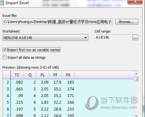Click row number 3 in preview

(8, 89)
